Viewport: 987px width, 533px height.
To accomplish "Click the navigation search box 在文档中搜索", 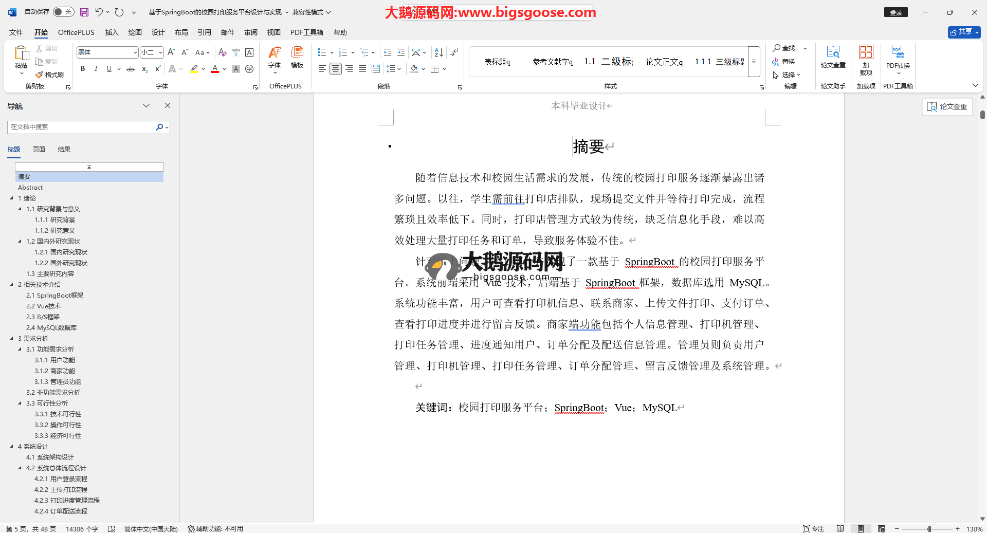I will tap(82, 127).
